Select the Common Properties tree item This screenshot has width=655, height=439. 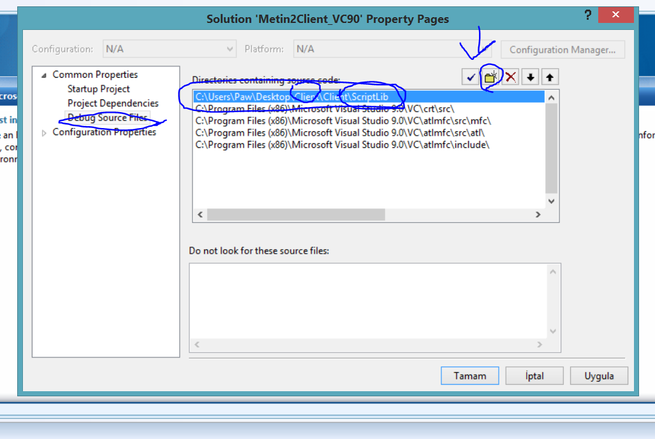95,75
